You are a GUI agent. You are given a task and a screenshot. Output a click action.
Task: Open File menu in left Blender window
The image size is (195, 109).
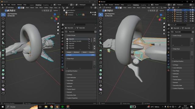tap(5, 5)
